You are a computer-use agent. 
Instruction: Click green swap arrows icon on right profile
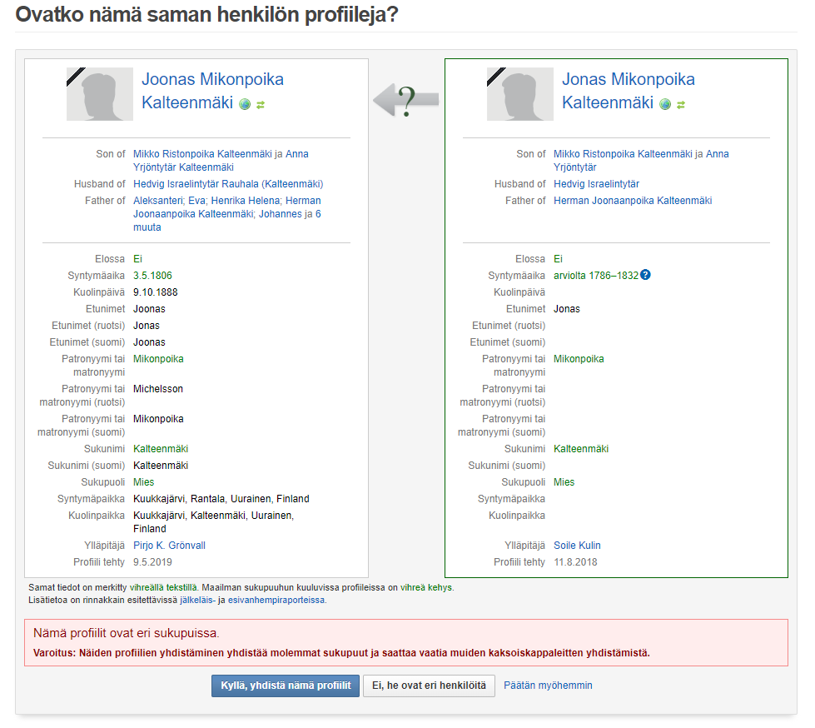[x=681, y=105]
